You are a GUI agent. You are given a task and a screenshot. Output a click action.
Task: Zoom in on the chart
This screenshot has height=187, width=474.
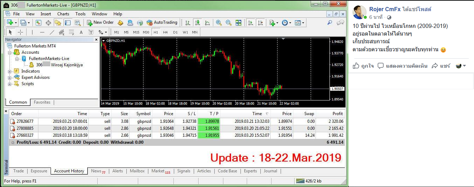[x=219, y=23]
